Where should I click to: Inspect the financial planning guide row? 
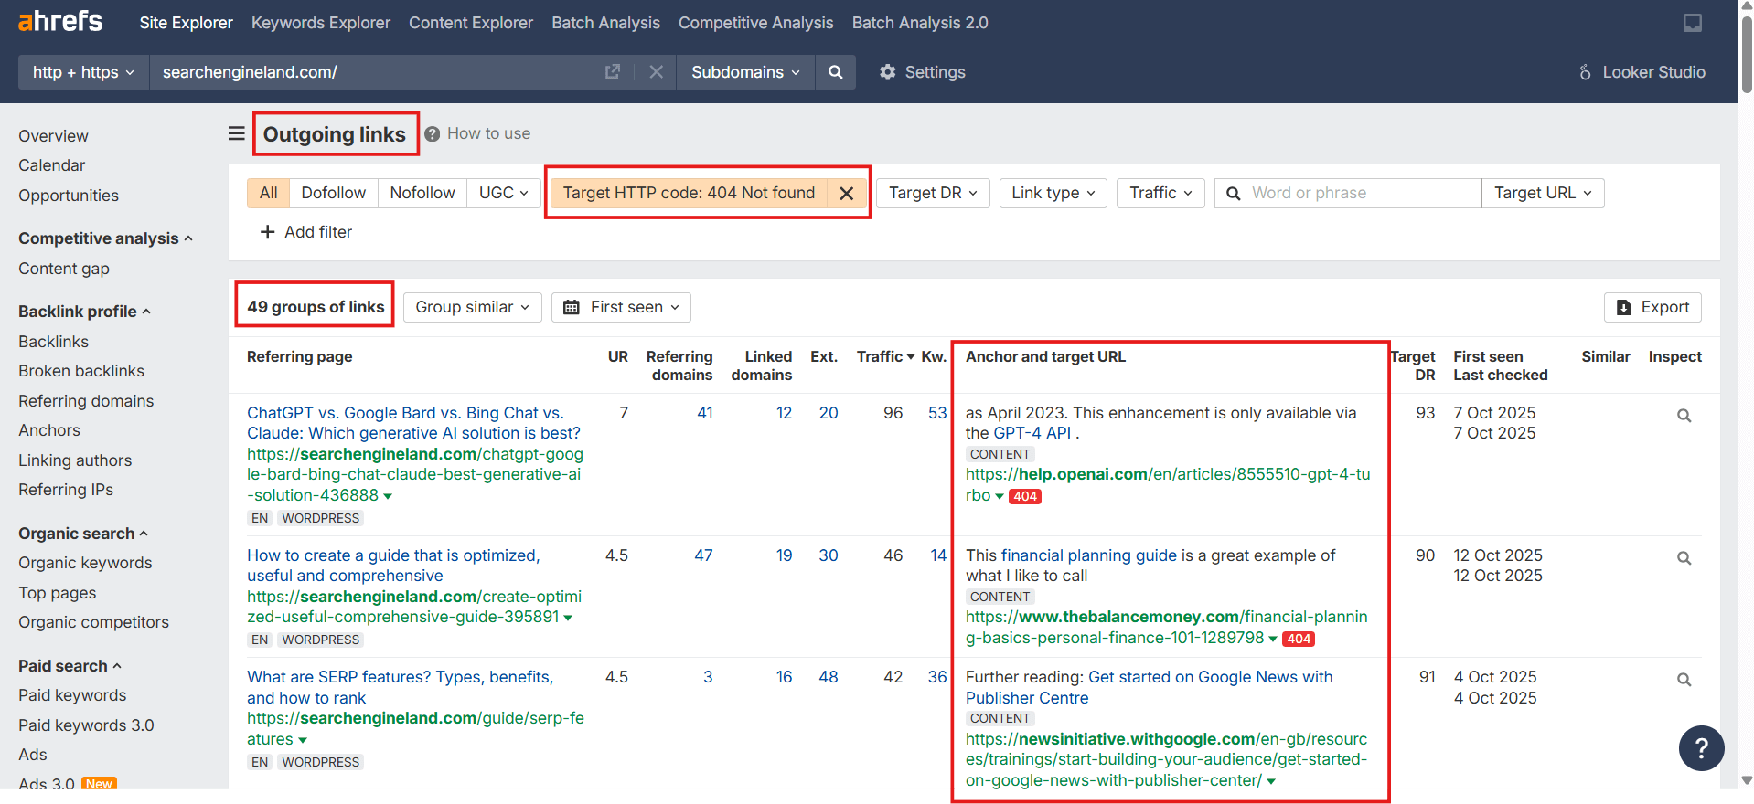(1684, 558)
